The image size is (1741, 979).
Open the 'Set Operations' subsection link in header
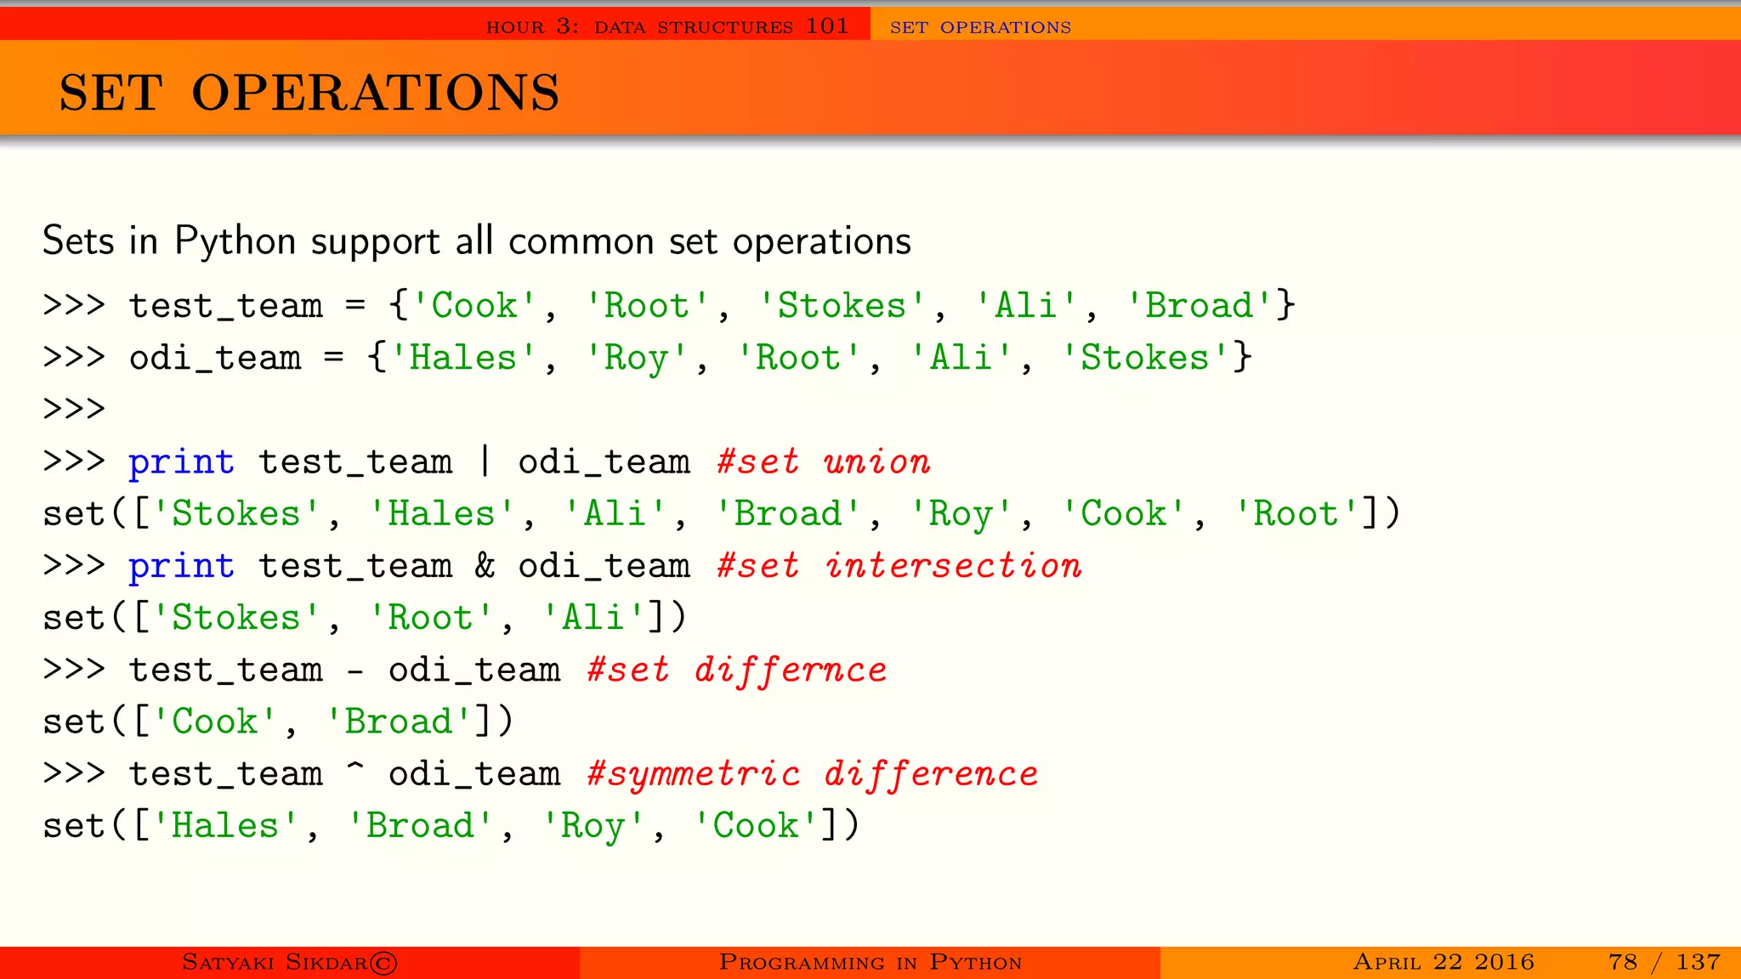(980, 27)
